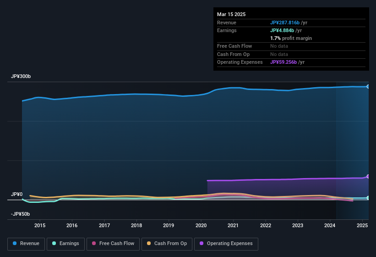Toggle the Earnings legend button
This screenshot has width=376, height=257.
(65, 244)
